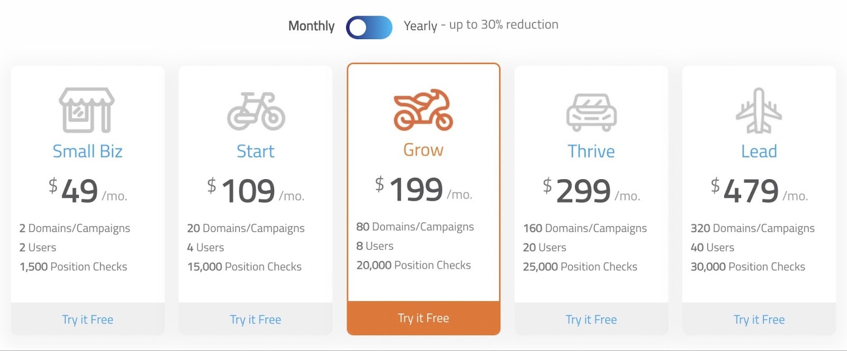The height and width of the screenshot is (351, 847).
Task: Open the Small Biz plan title
Action: [87, 151]
